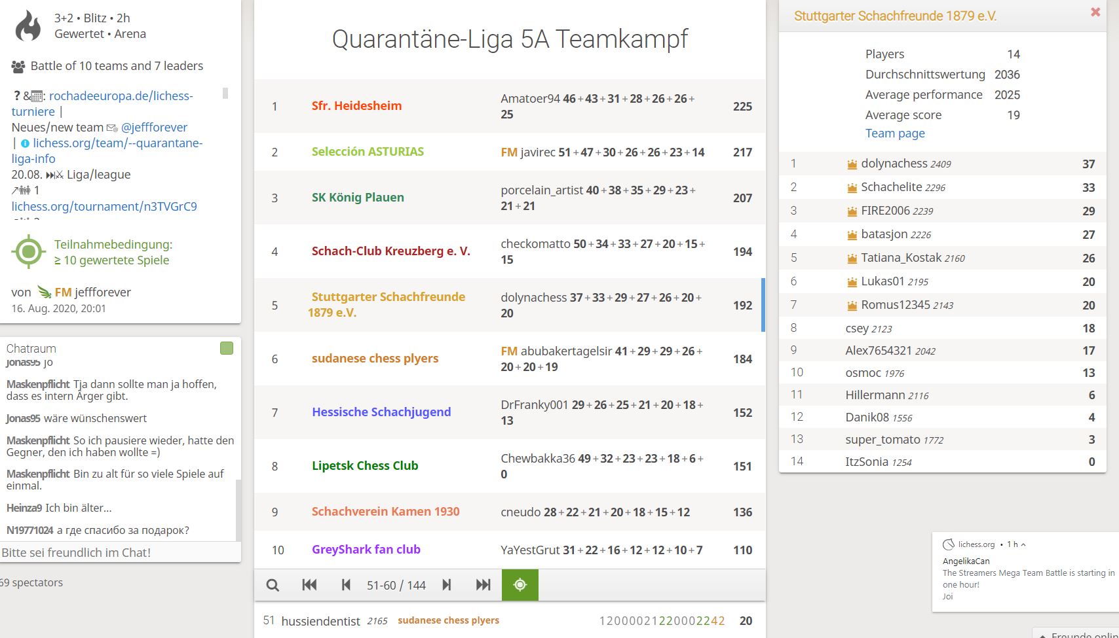The image size is (1119, 638).
Task: Select Schachverein Kamen 1930 team
Action: tap(385, 512)
